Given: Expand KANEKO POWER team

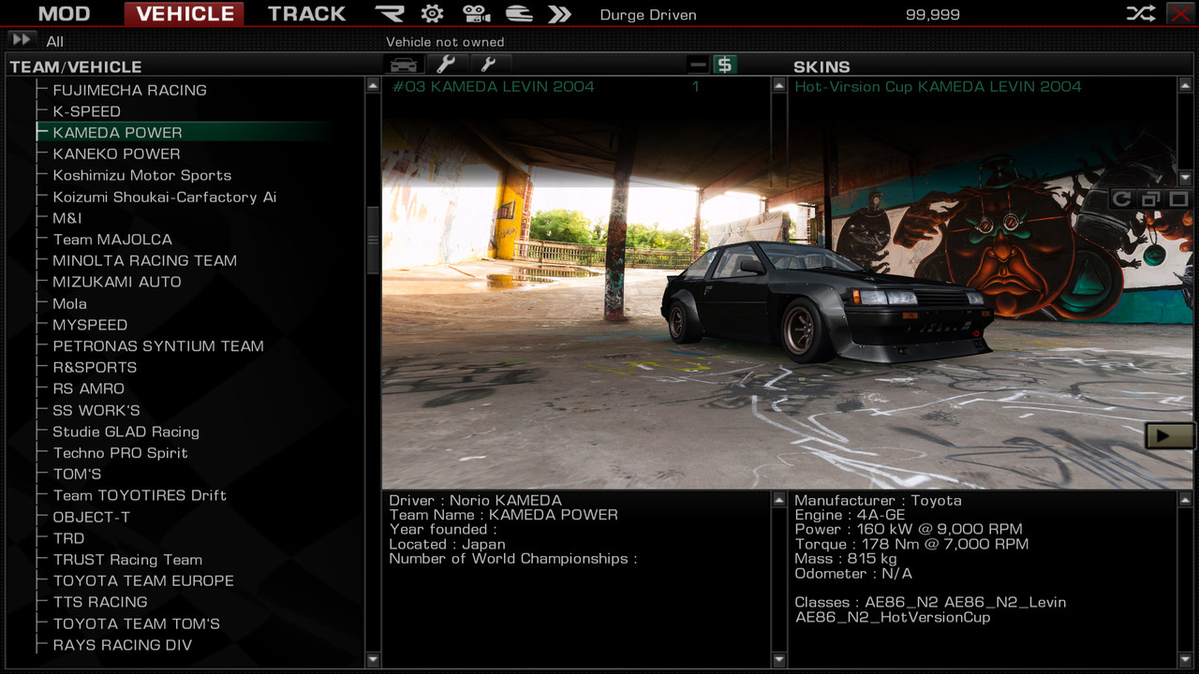Looking at the screenshot, I should click(116, 154).
